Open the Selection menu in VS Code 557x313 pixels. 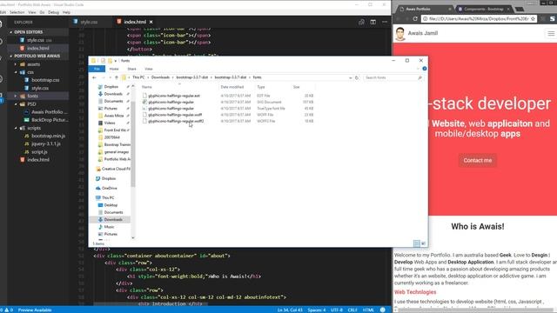point(17,12)
